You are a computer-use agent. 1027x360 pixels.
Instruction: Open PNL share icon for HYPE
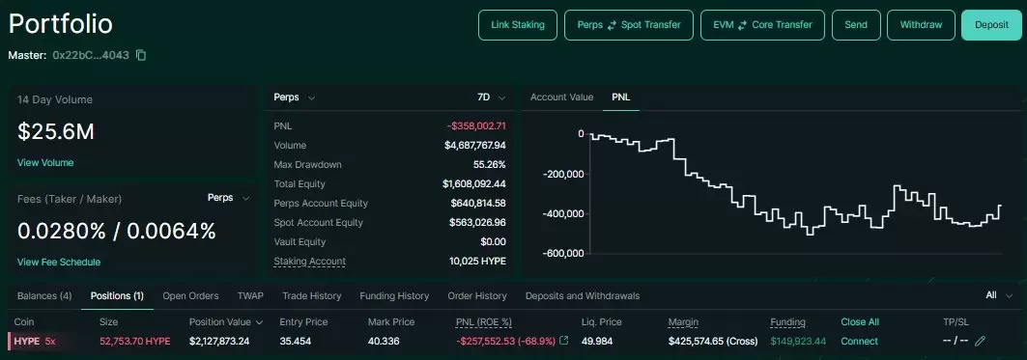tap(564, 341)
